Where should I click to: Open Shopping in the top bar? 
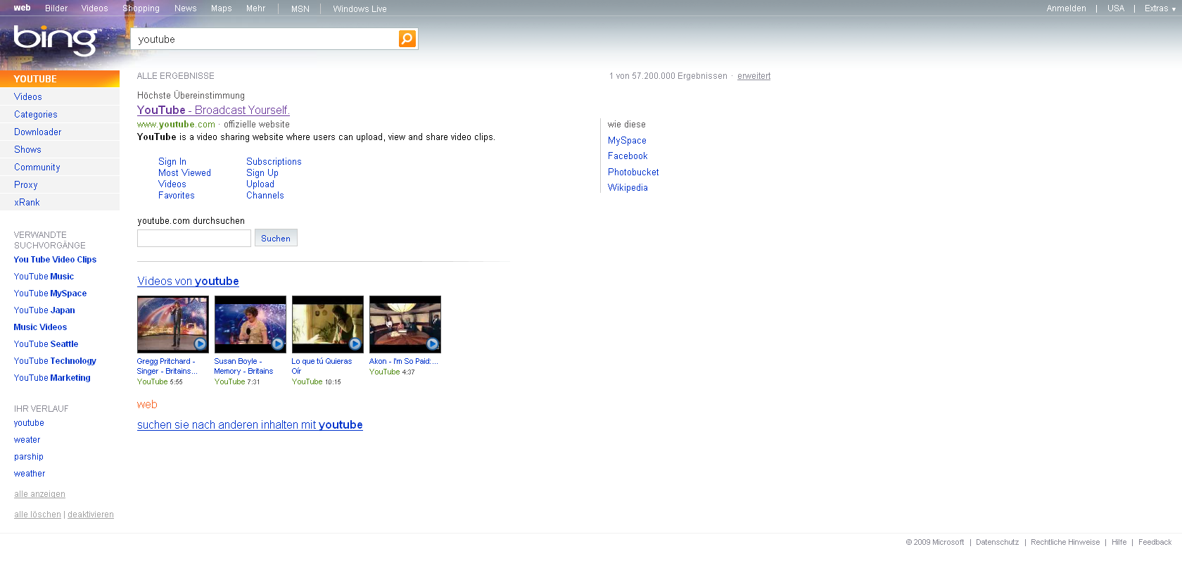pyautogui.click(x=141, y=8)
